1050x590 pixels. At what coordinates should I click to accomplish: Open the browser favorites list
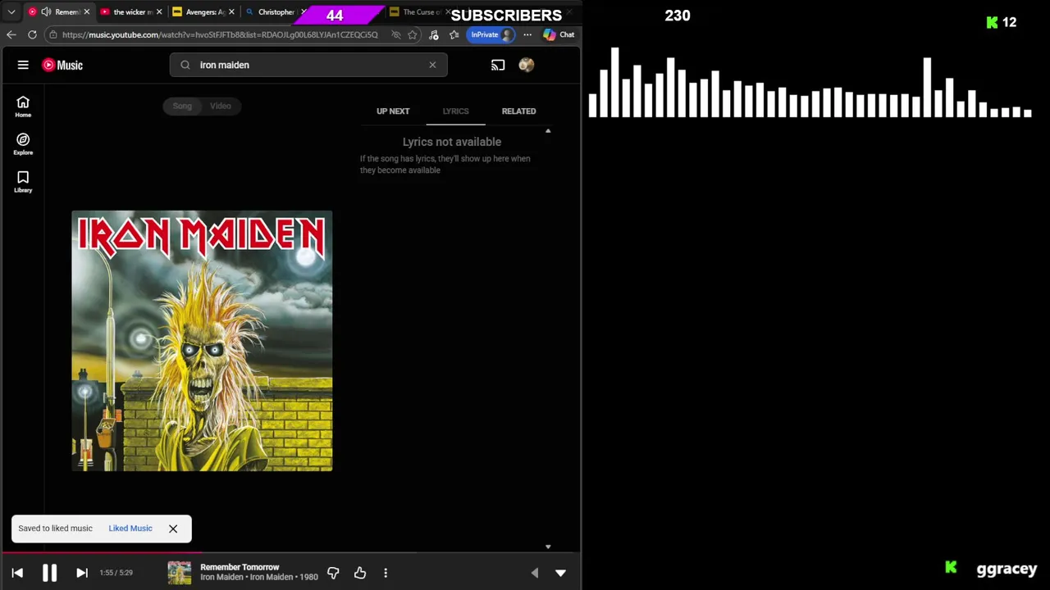[454, 34]
